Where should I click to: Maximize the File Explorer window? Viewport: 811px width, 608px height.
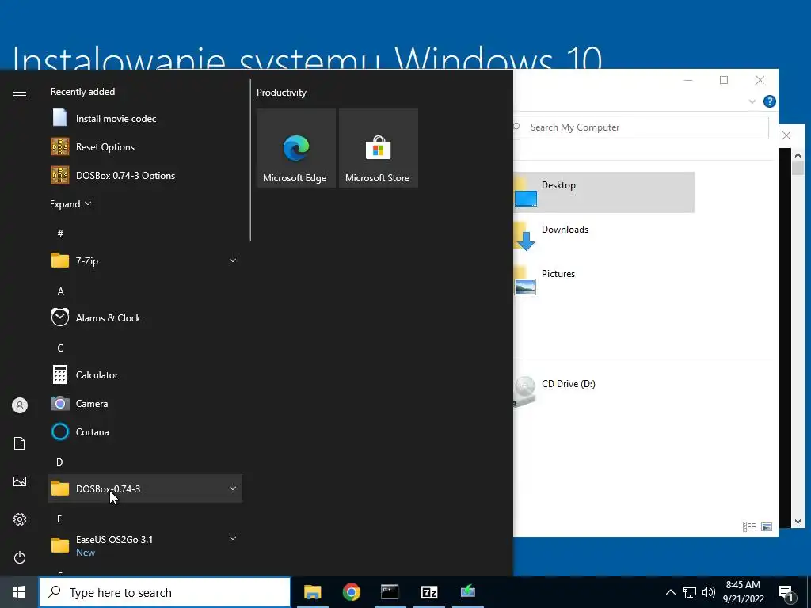(724, 80)
